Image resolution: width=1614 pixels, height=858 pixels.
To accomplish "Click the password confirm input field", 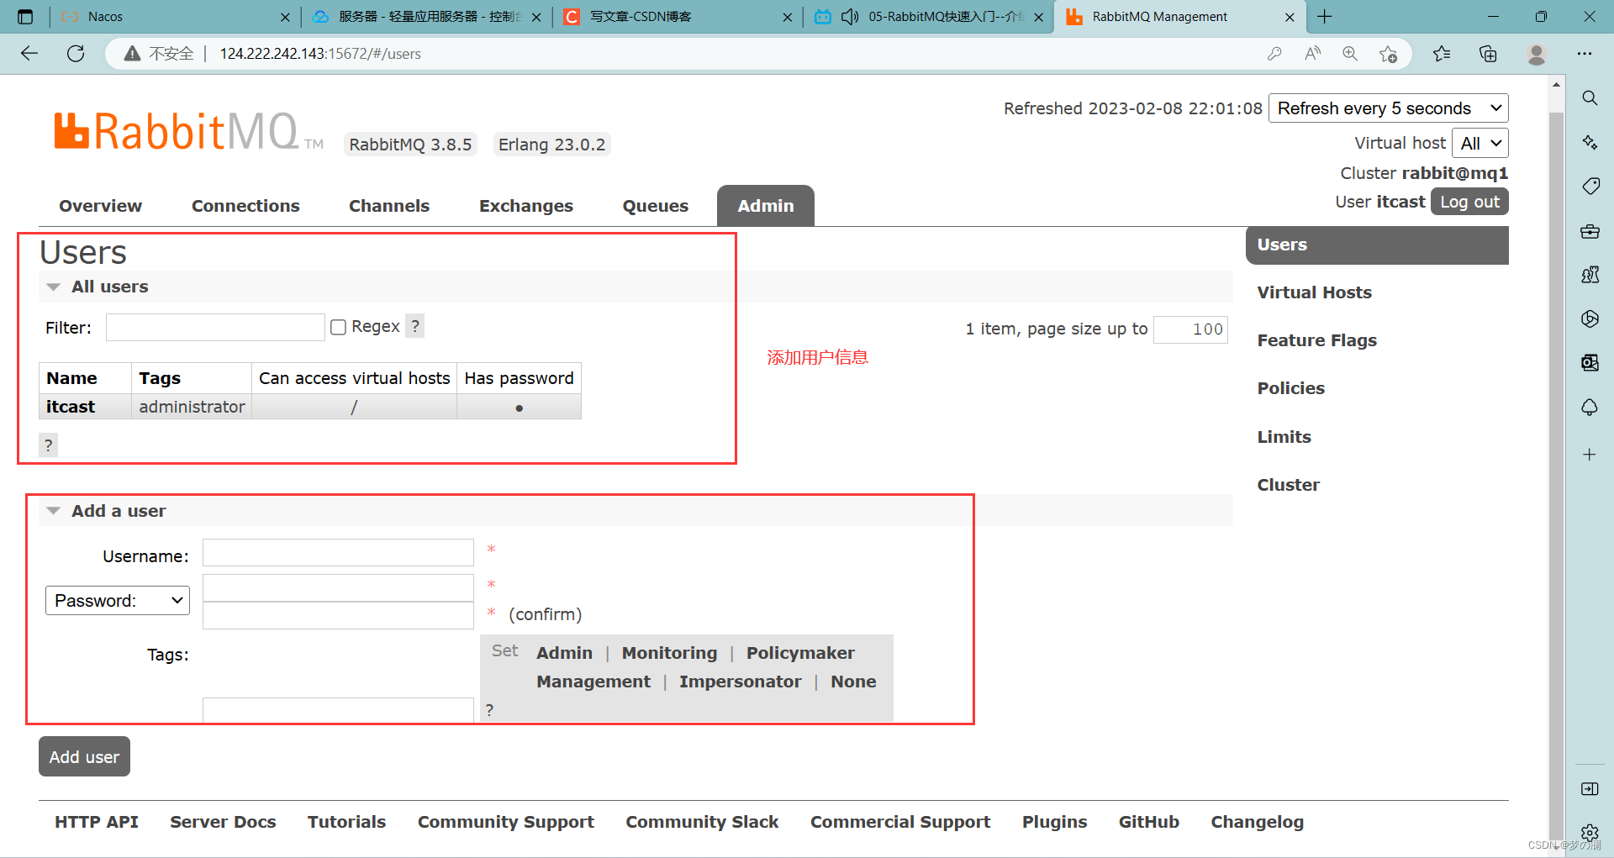I will 338,615.
